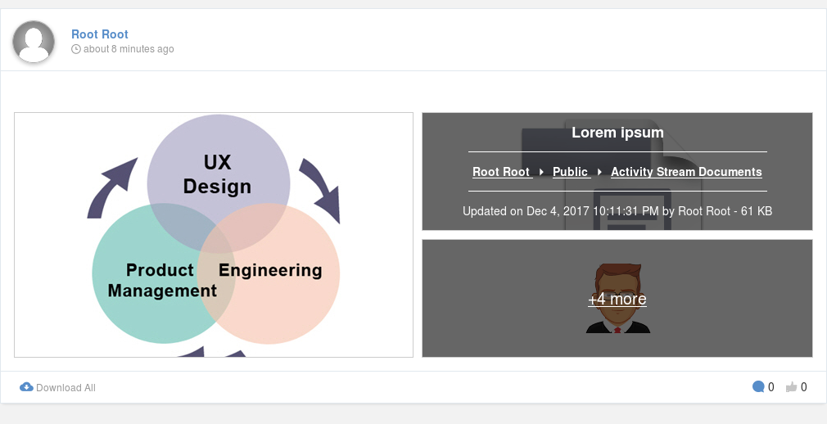The width and height of the screenshot is (827, 424).
Task: Click the clock icon beside the timestamp
Action: pyautogui.click(x=76, y=49)
